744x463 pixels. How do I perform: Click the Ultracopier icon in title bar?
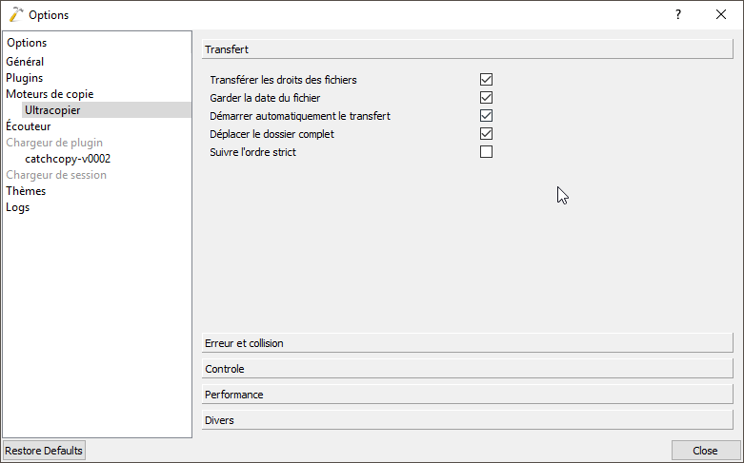click(15, 15)
